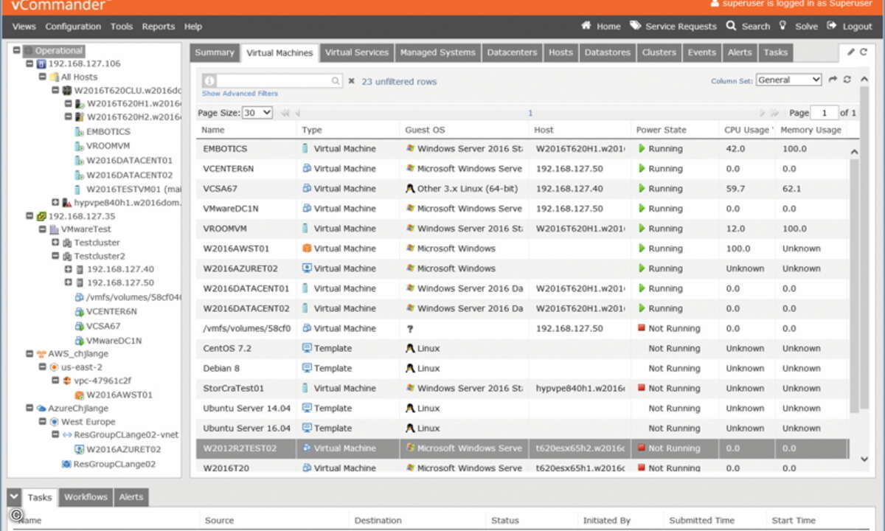885x531 pixels.
Task: Sort by the Power State column header
Action: click(x=661, y=130)
